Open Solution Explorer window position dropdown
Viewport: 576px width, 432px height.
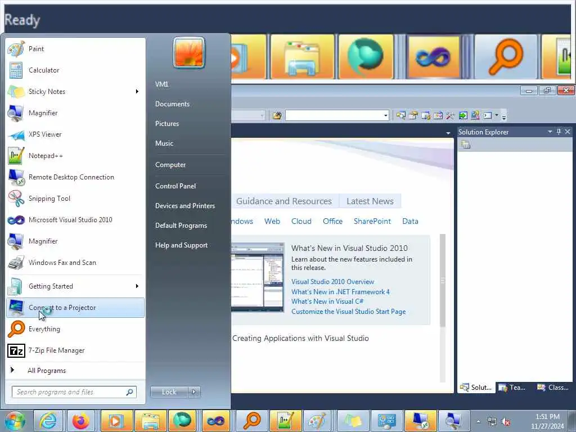pos(550,132)
